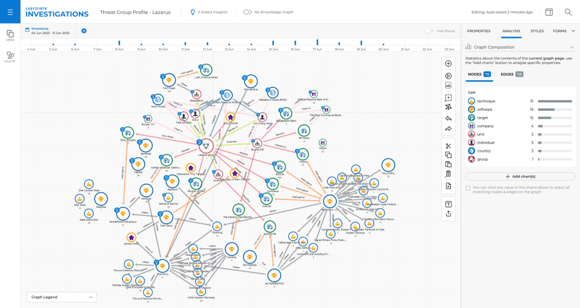The height and width of the screenshot is (308, 580).
Task: Select the company type row
Action: 520,126
